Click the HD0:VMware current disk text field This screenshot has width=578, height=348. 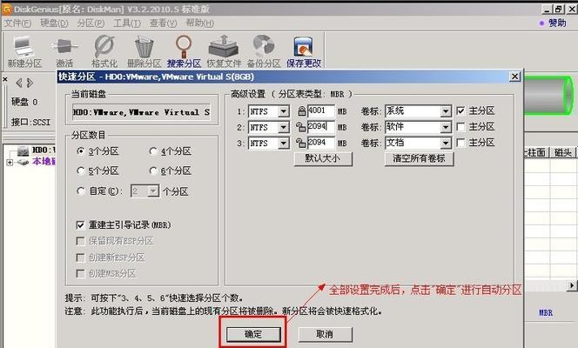click(x=142, y=112)
